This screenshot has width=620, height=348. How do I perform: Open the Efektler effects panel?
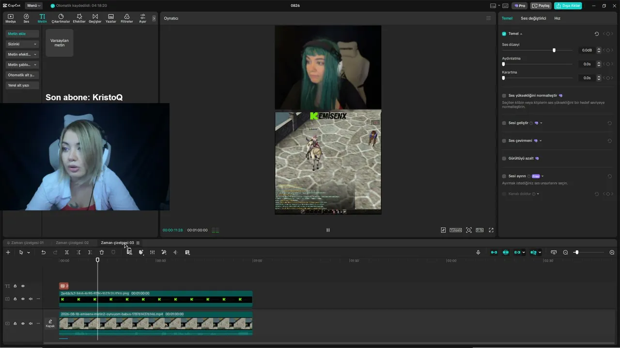pos(79,18)
